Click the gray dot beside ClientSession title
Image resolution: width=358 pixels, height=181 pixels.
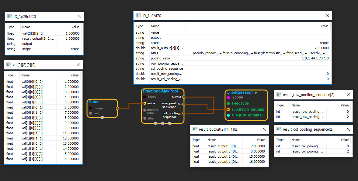255,92
